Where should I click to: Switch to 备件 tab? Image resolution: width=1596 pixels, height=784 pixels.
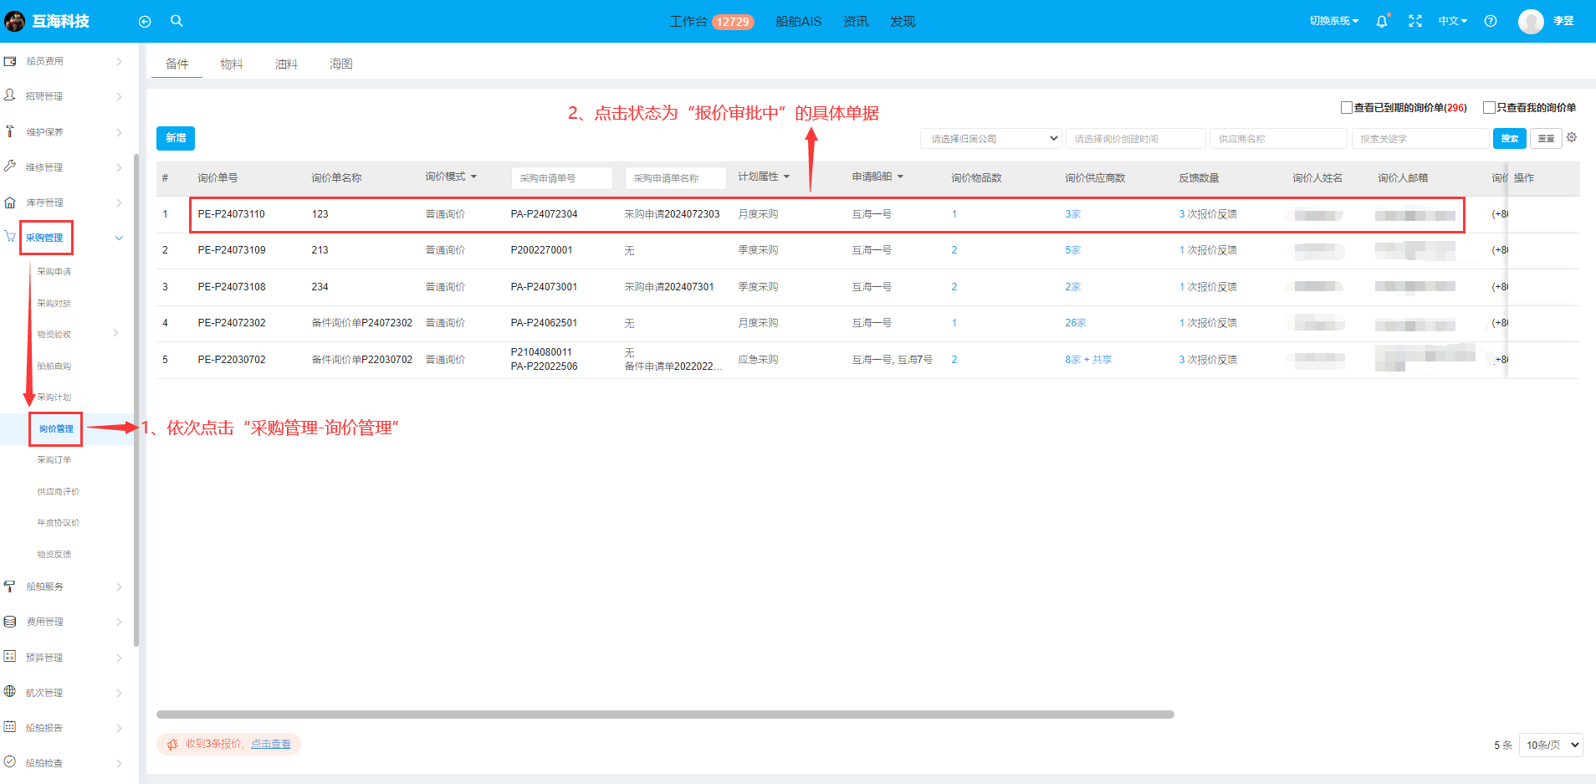tap(176, 64)
